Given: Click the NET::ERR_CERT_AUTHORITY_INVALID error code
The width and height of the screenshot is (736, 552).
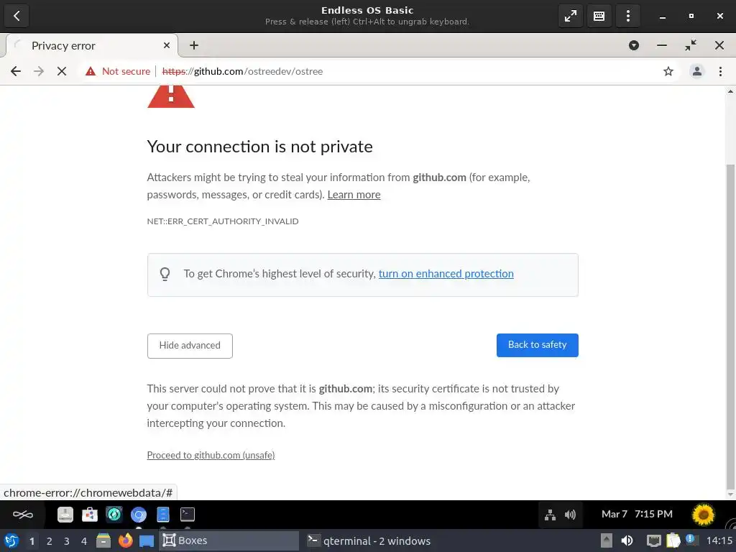Looking at the screenshot, I should coord(223,221).
